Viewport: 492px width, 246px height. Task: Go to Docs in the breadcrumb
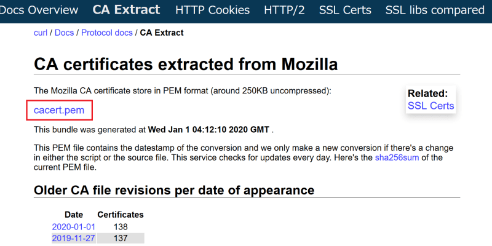tap(64, 33)
